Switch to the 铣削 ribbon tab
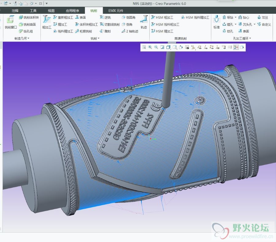Image resolution: width=276 pixels, height=242 pixels. tap(94, 11)
